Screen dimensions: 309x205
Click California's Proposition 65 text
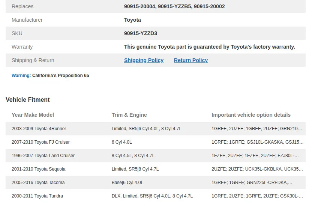pos(60,76)
